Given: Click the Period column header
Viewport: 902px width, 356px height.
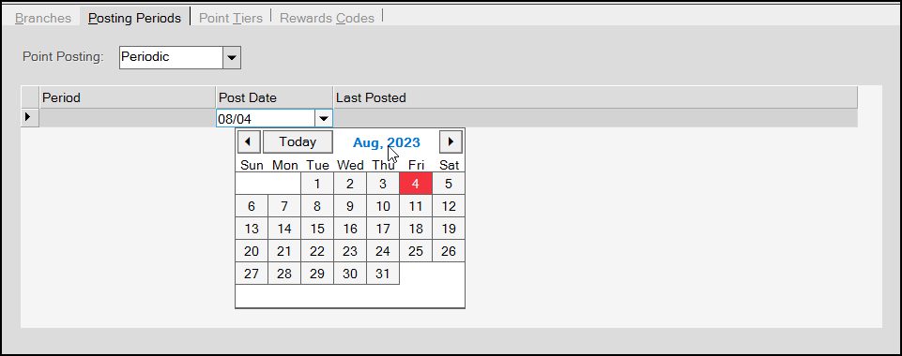Looking at the screenshot, I should pyautogui.click(x=128, y=97).
